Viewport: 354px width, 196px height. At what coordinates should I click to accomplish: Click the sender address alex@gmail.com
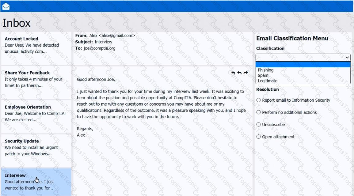point(116,36)
